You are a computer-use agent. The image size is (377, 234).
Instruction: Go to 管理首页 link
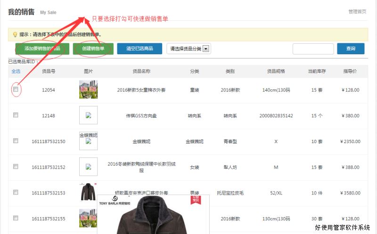[x=357, y=12]
